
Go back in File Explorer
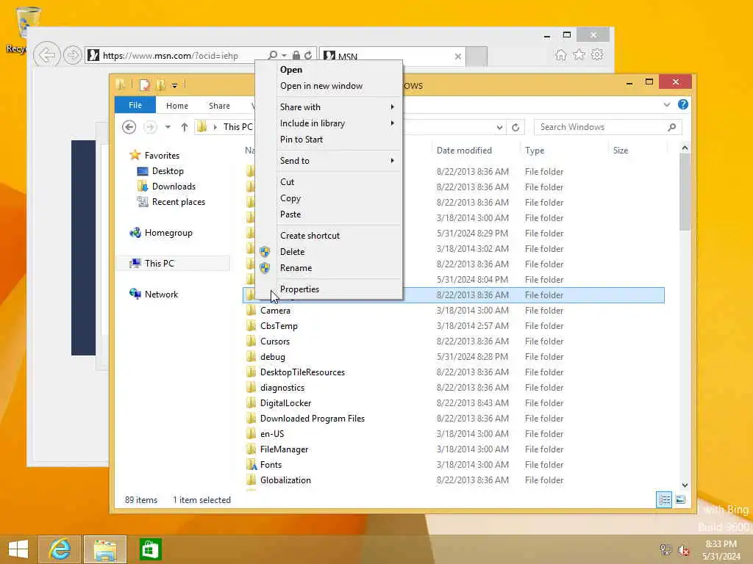point(129,127)
